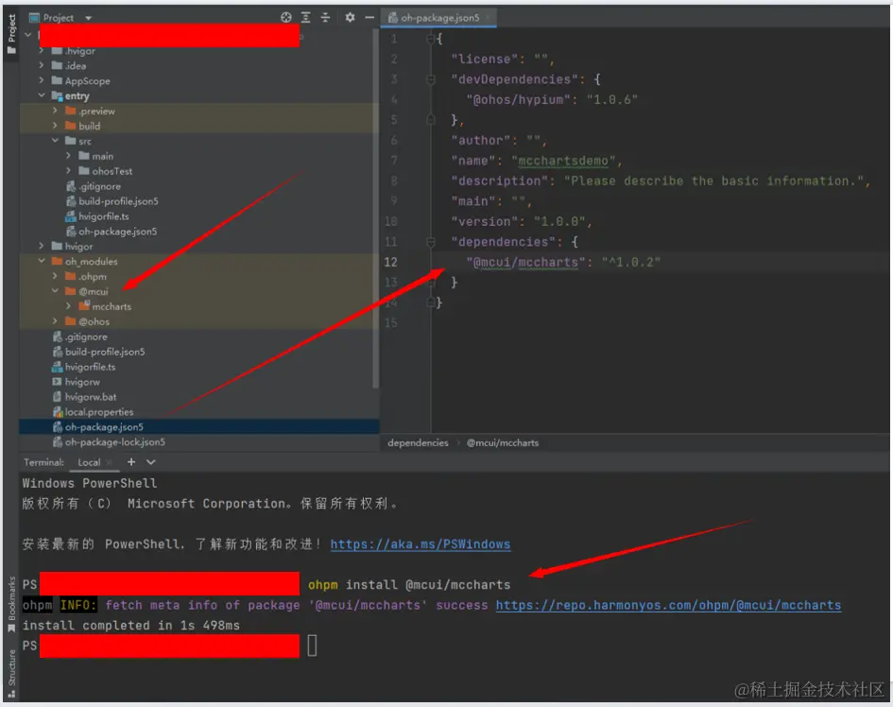
Task: Select the mccharts folder icon
Action: (84, 306)
